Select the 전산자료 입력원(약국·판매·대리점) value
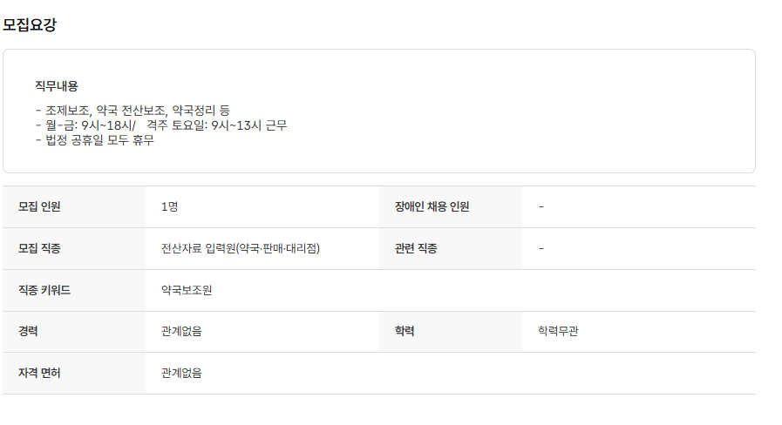The image size is (782, 425). click(x=241, y=248)
